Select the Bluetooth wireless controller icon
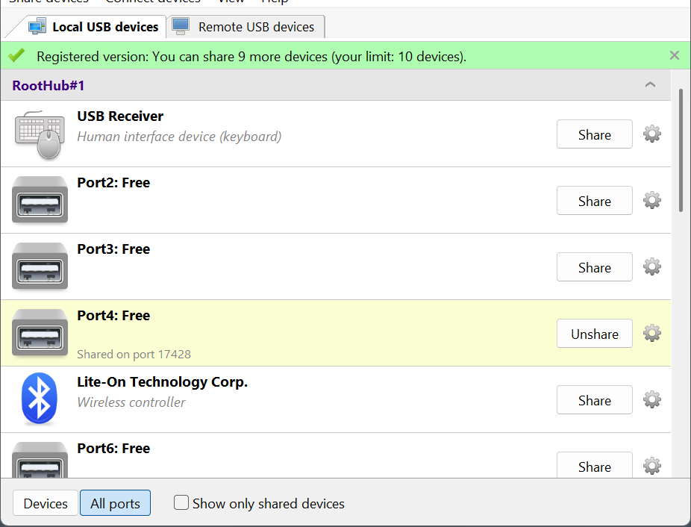691x527 pixels. pos(40,399)
